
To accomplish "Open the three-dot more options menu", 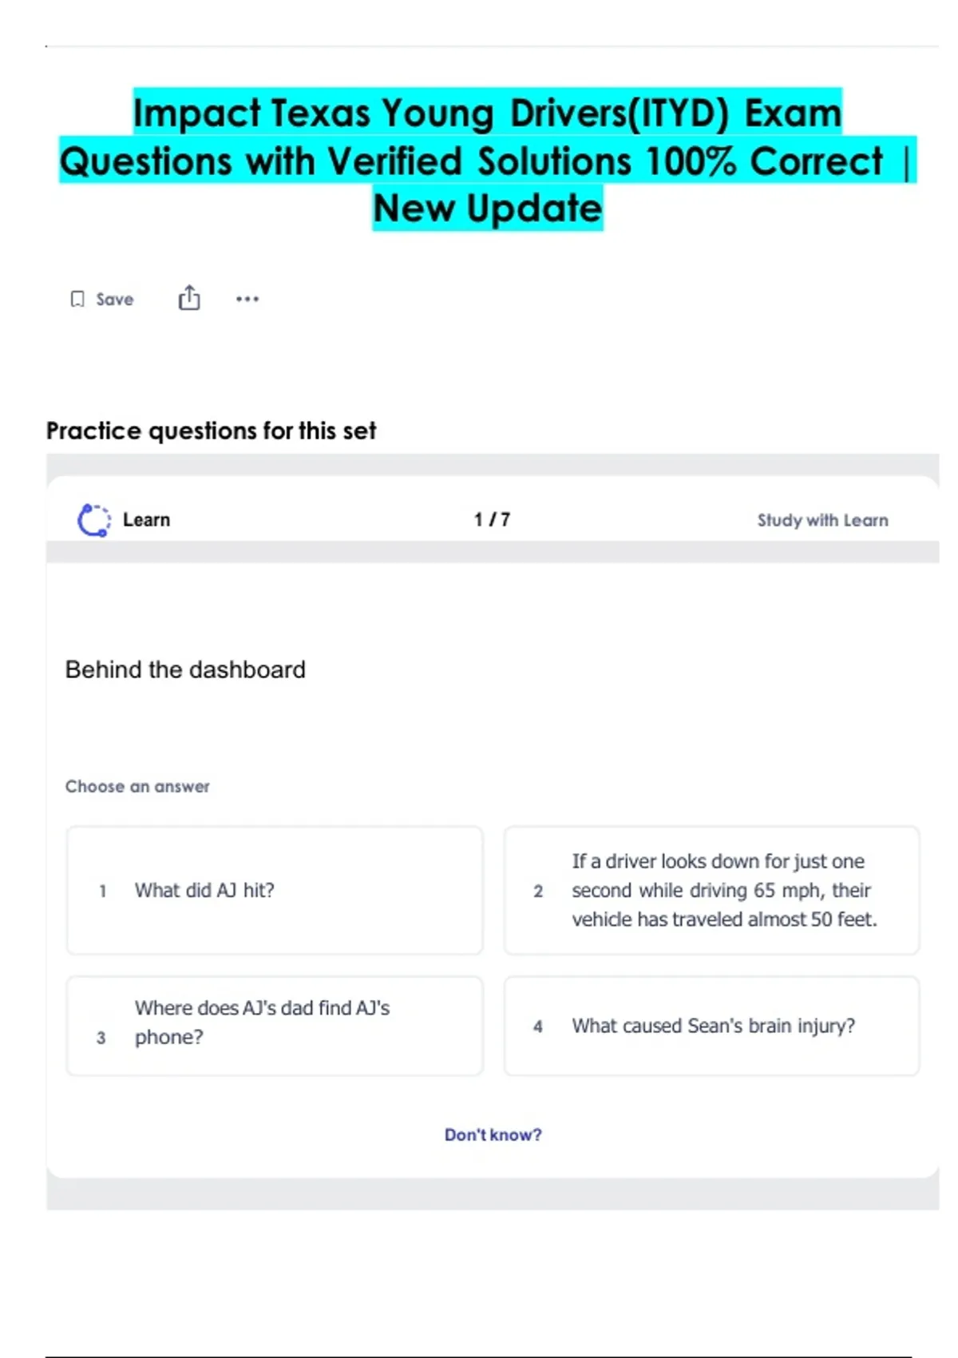I will [x=247, y=299].
